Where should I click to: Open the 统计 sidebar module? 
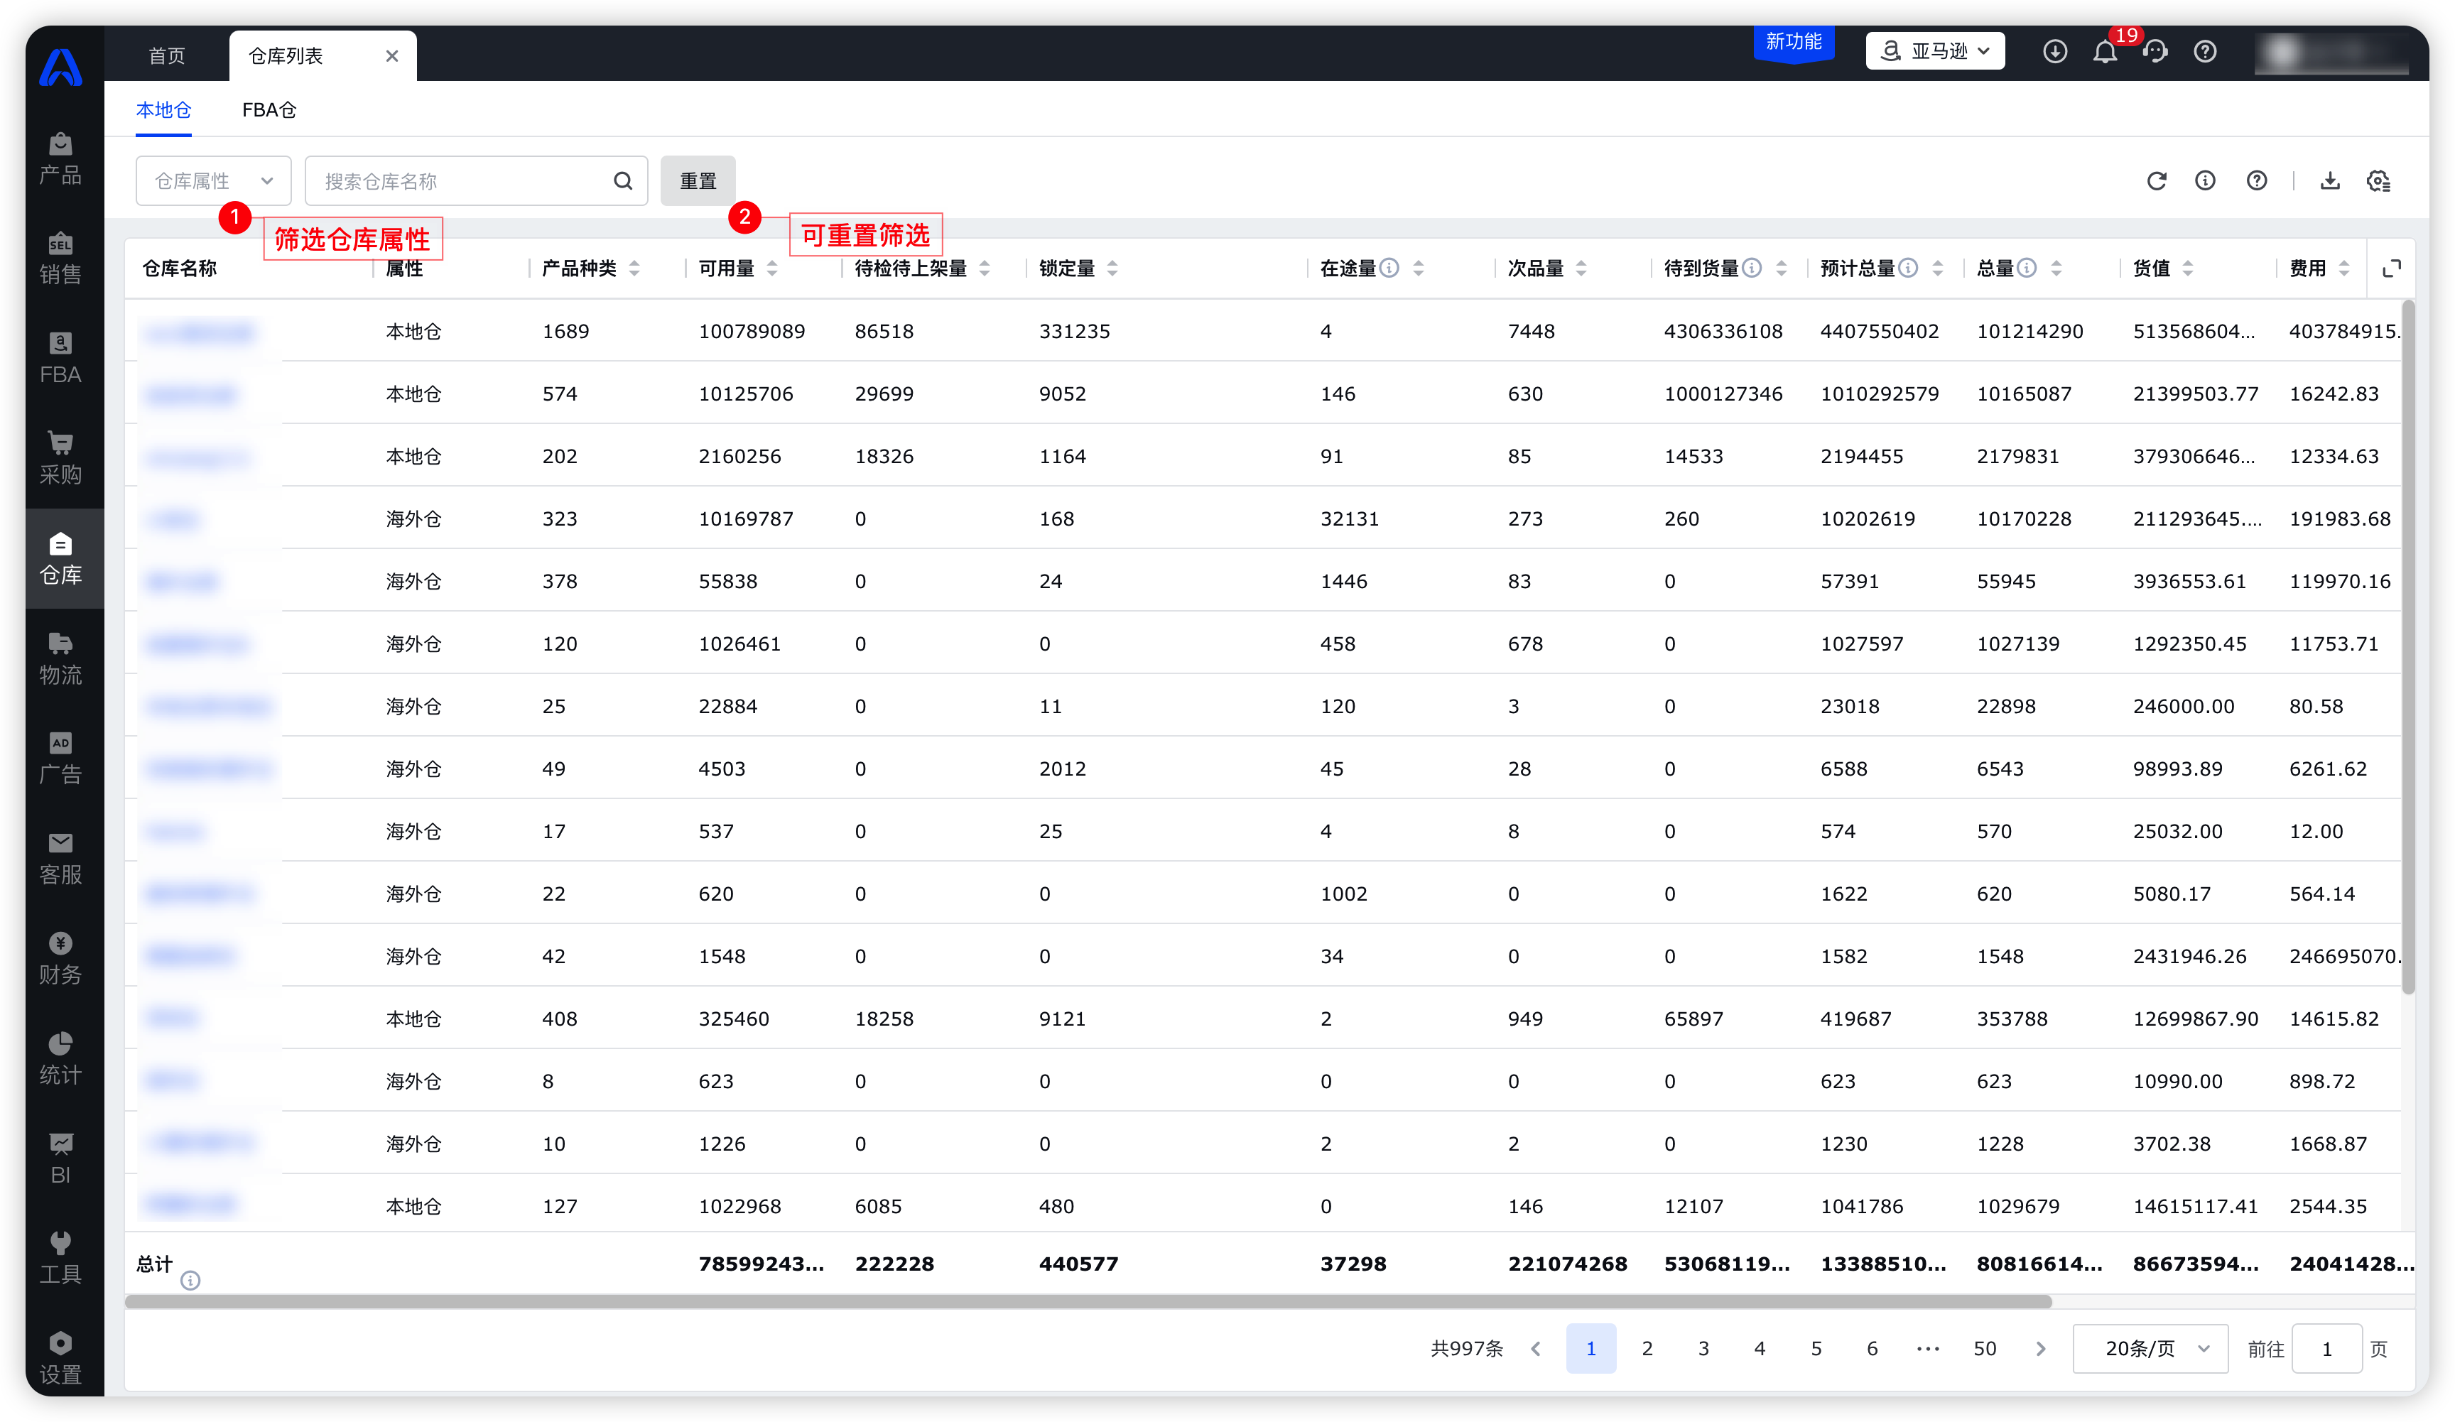[60, 1059]
